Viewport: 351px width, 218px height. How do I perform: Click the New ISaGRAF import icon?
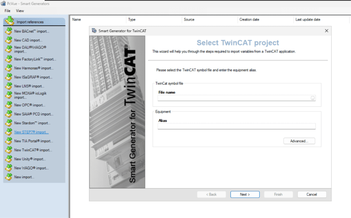9,77
